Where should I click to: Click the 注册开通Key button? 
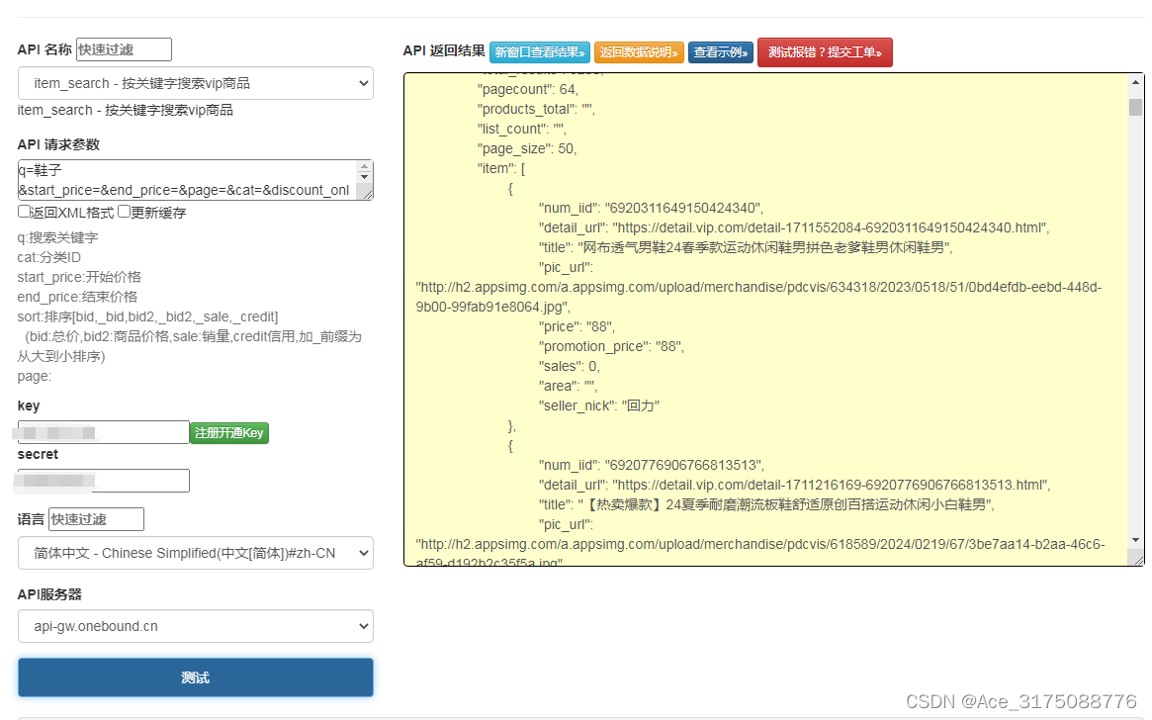229,433
